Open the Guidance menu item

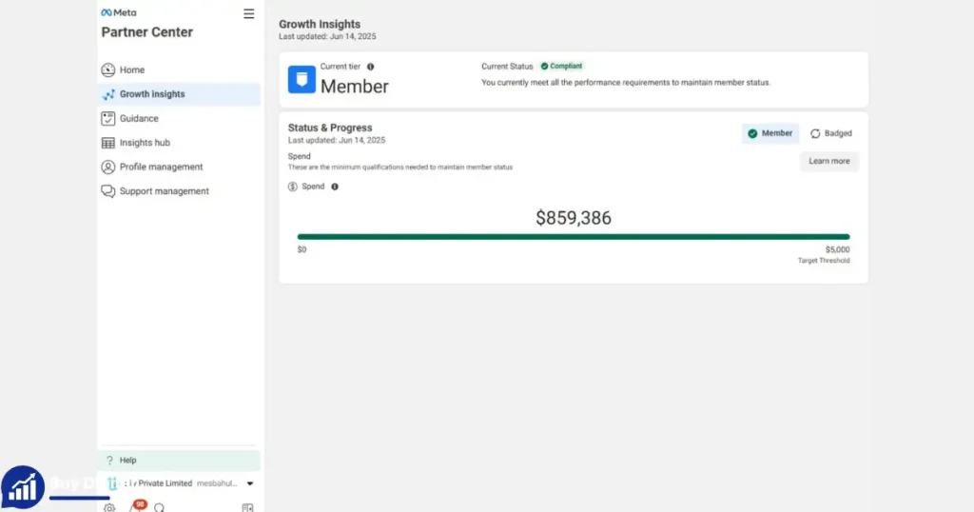tap(179, 118)
